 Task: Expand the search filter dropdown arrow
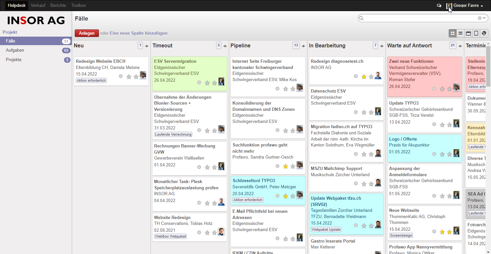point(484,18)
